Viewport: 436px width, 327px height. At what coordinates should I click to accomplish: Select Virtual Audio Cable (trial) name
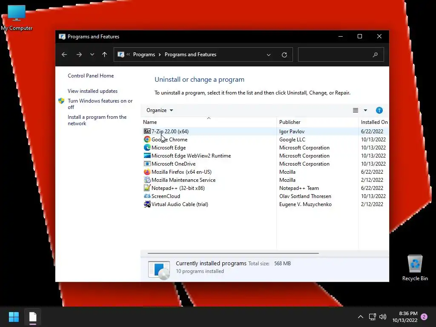click(x=180, y=204)
